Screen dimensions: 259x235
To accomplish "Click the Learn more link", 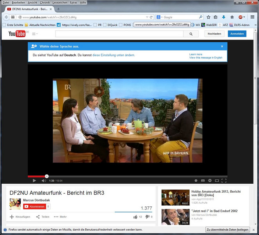I will coord(196,54).
